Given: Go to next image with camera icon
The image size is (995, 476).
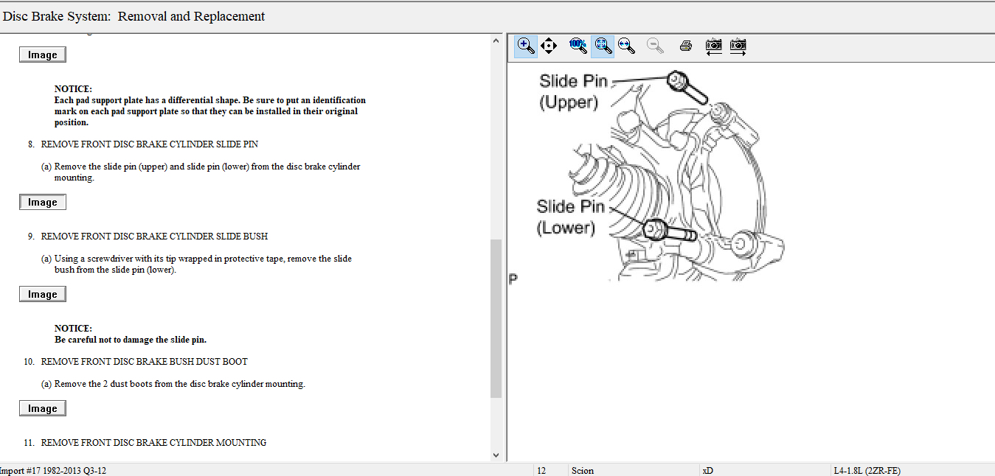Looking at the screenshot, I should pos(738,46).
